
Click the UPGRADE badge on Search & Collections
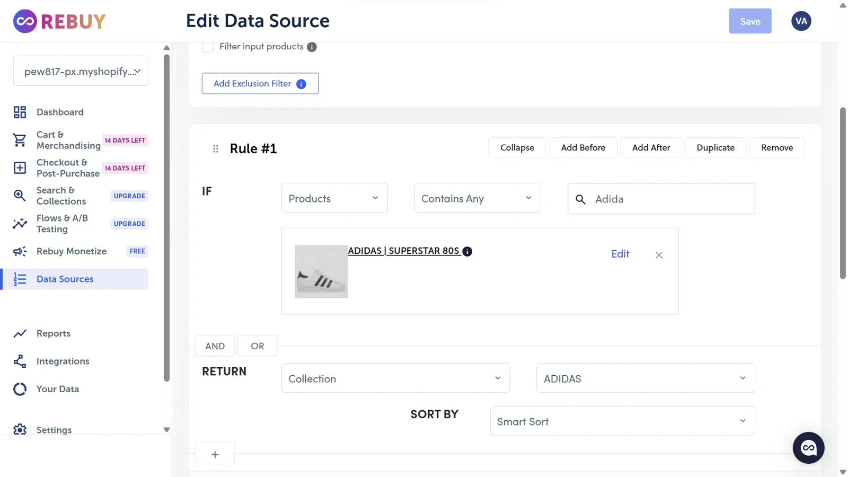pos(129,196)
